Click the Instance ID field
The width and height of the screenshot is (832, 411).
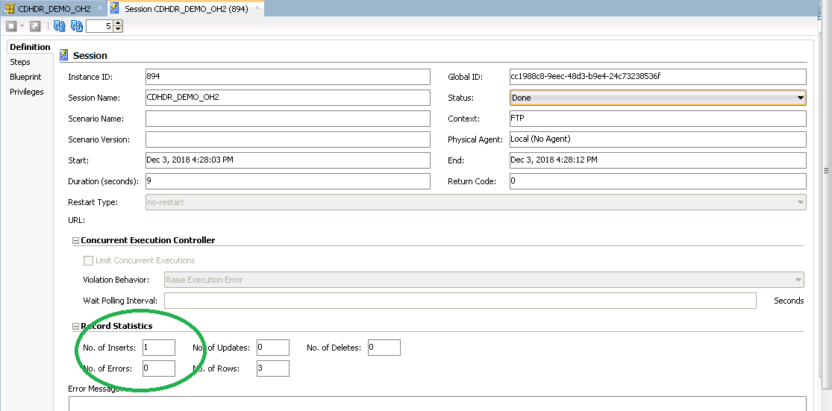click(x=287, y=77)
